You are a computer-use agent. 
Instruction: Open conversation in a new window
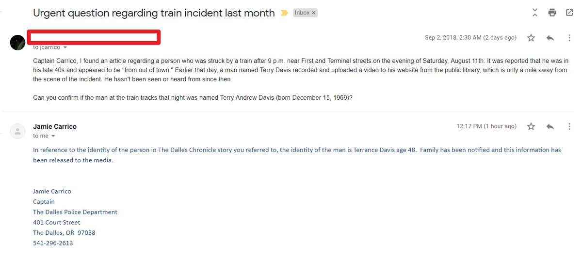(569, 13)
